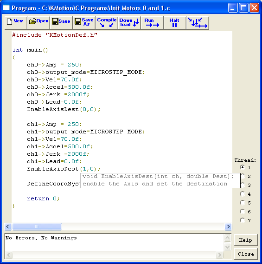Click the ch1->Jerk =2000f; line
262x264 pixels.
pos(58,154)
